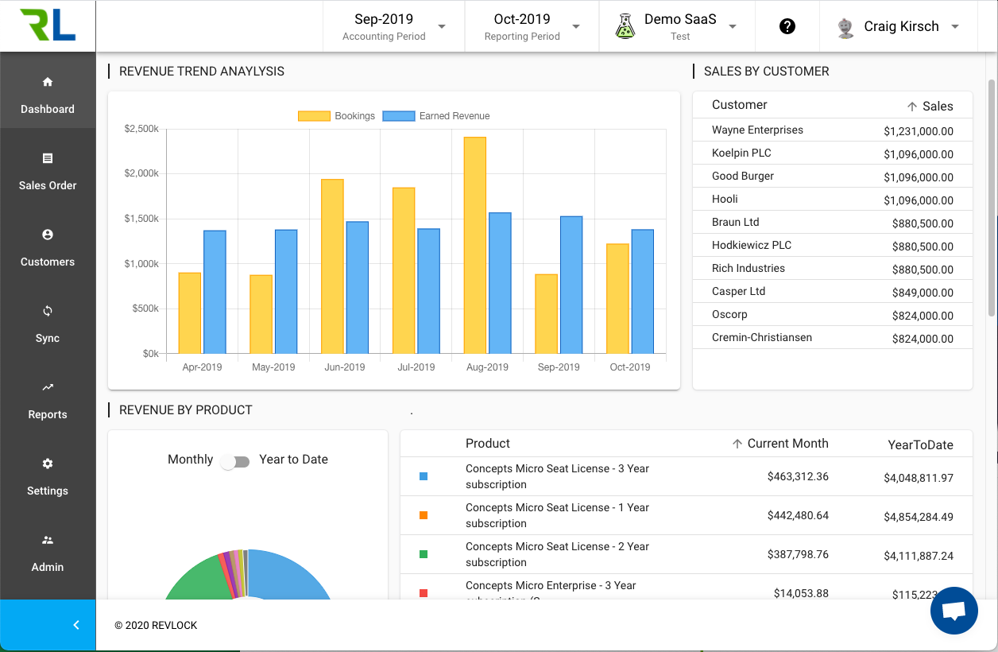Sort by the Customer column header

click(x=740, y=105)
